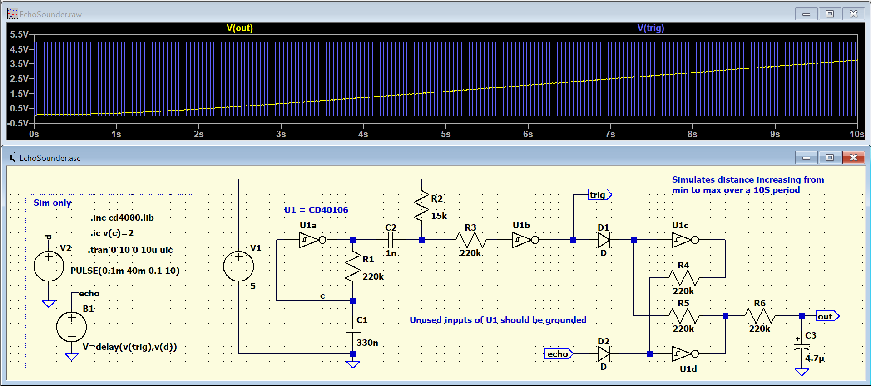This screenshot has width=871, height=387.
Task: Click the .inc cd4000.lib directive
Action: point(122,218)
